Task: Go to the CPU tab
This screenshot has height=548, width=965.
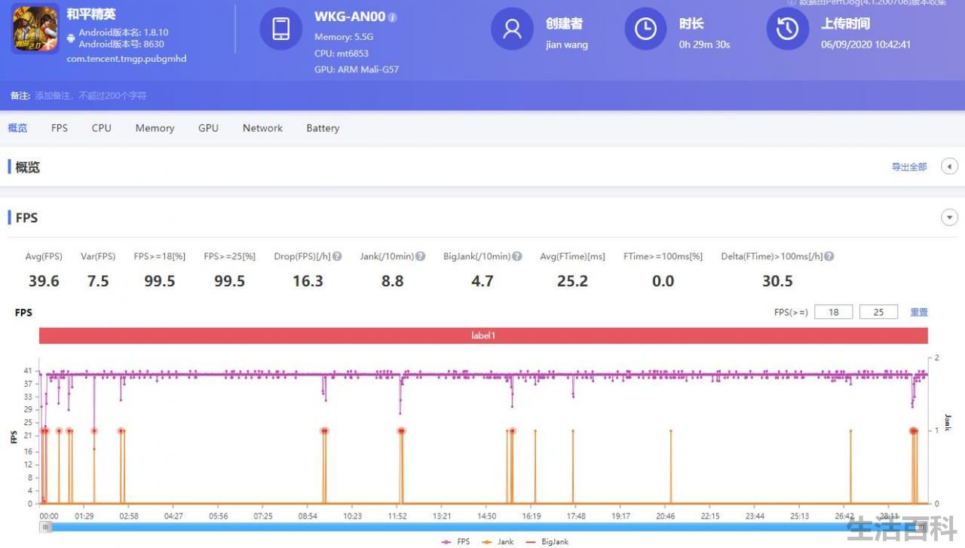Action: [x=102, y=128]
